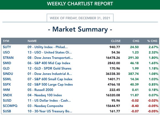
Task: Select the GLD symbol link
Action: tap(6, 68)
